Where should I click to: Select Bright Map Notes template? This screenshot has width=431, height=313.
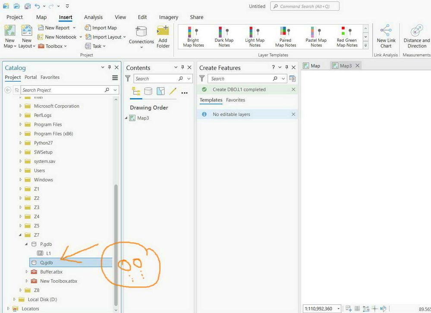(x=194, y=37)
